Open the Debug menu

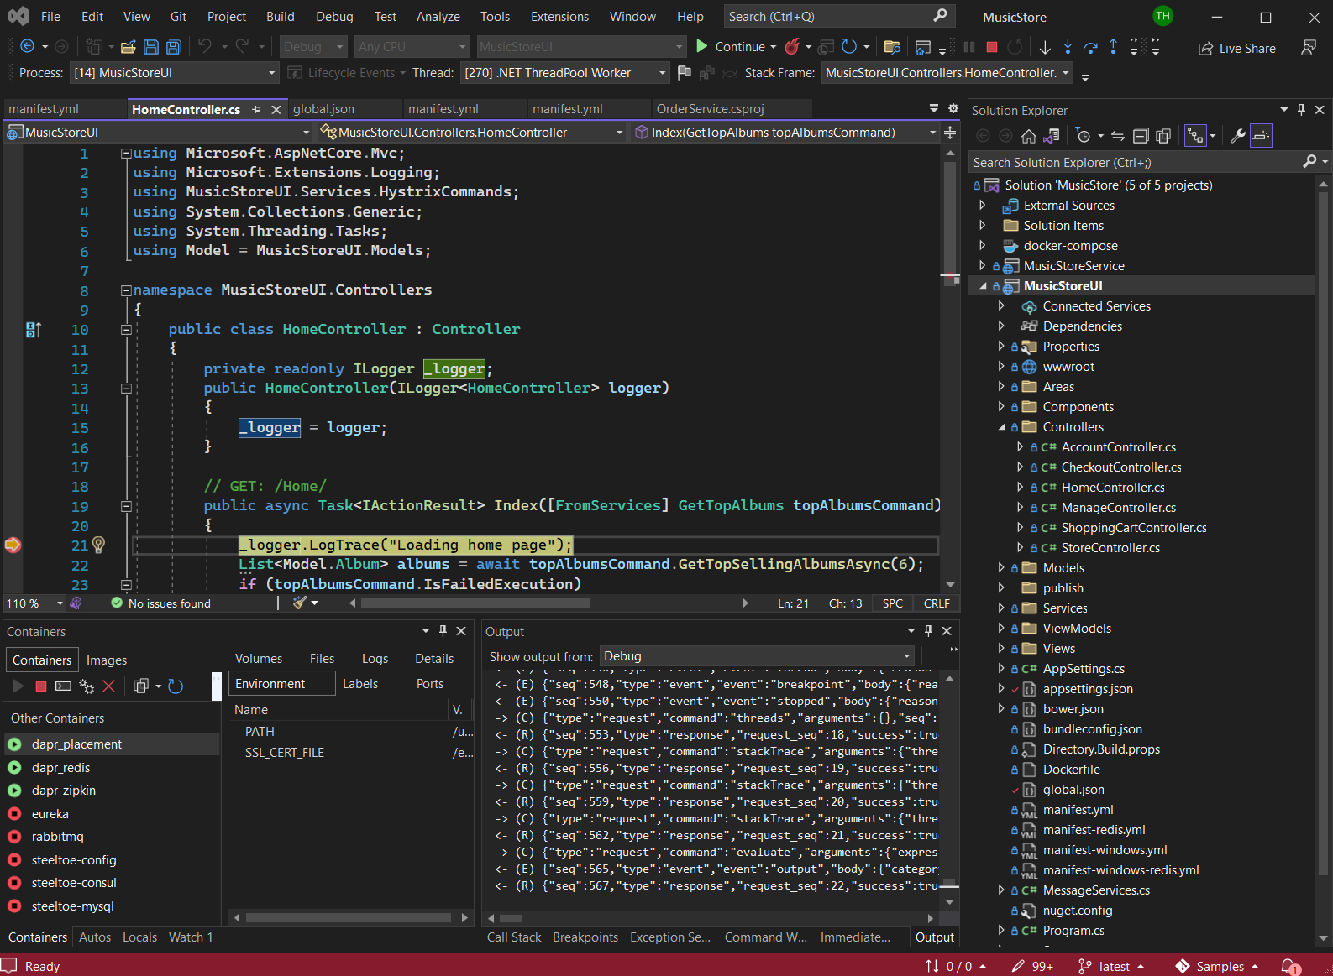click(x=333, y=17)
